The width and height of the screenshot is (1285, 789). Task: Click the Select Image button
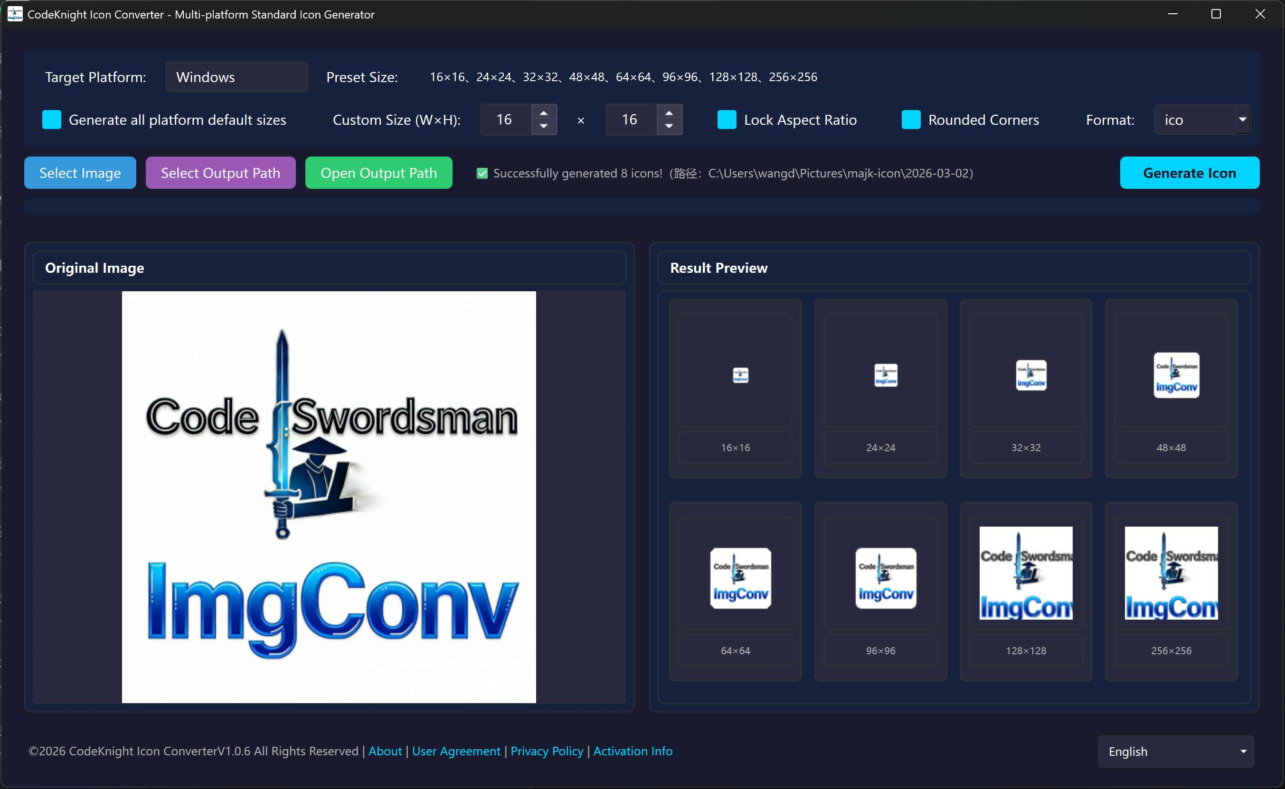pos(80,173)
